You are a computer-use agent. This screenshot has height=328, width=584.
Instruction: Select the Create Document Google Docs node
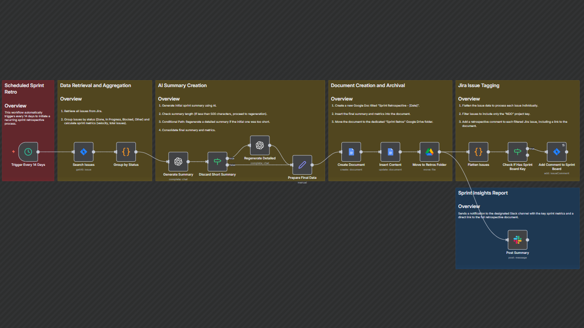351,151
